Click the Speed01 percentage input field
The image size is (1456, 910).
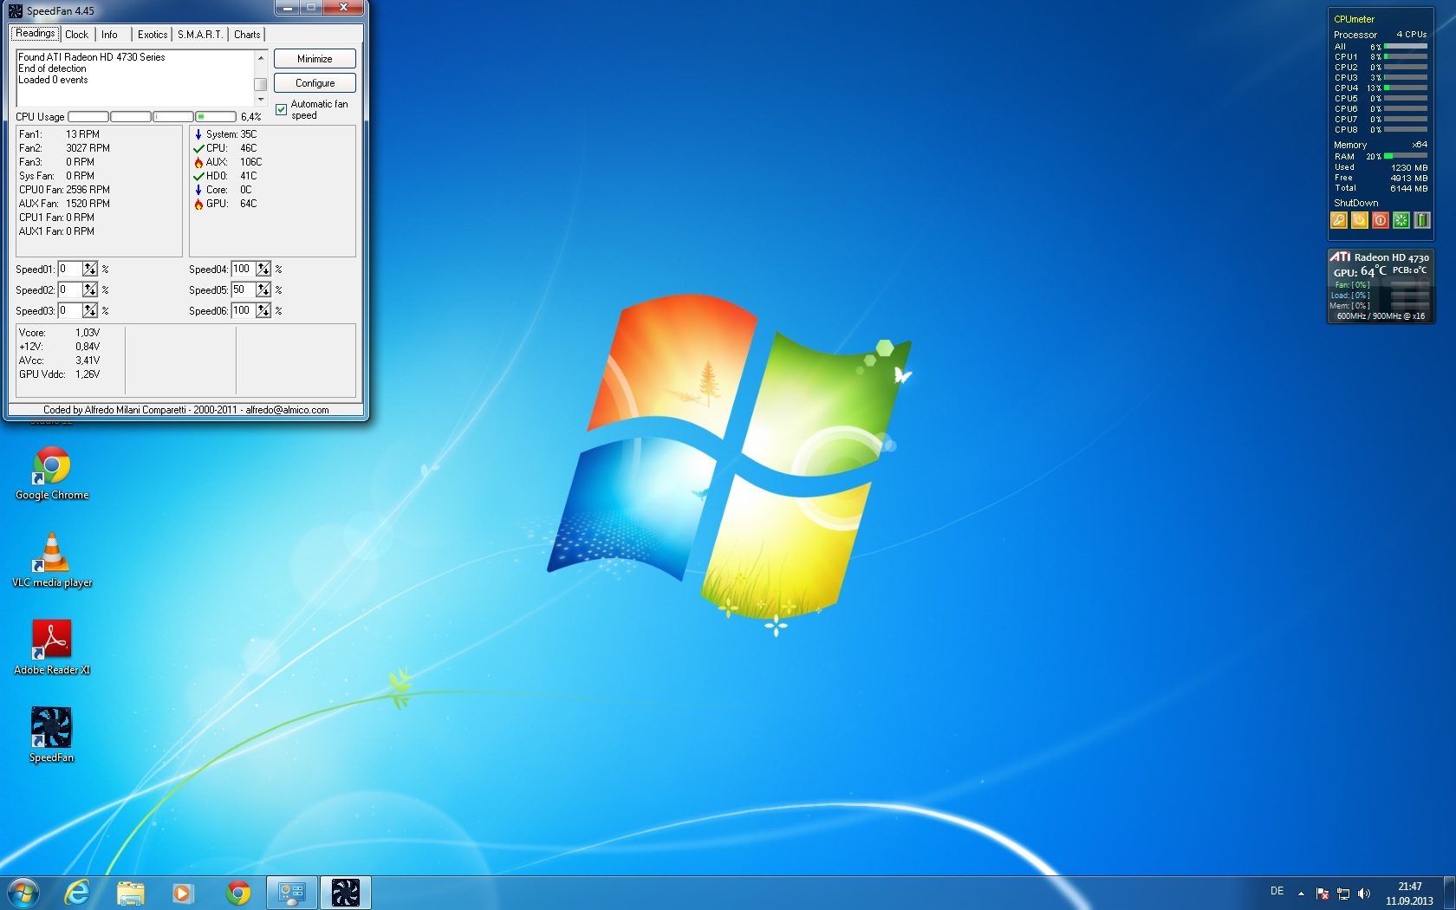pos(70,269)
